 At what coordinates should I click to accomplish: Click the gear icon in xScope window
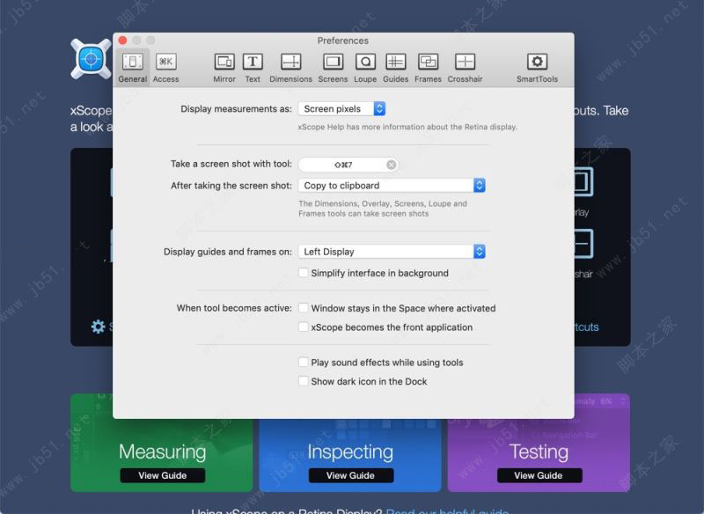point(98,327)
